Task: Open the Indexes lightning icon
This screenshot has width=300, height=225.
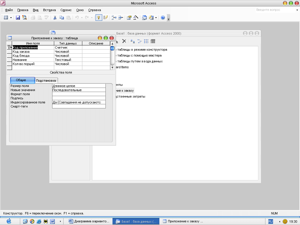Action: coord(105,18)
